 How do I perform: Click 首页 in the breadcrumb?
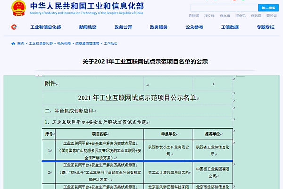(21, 43)
